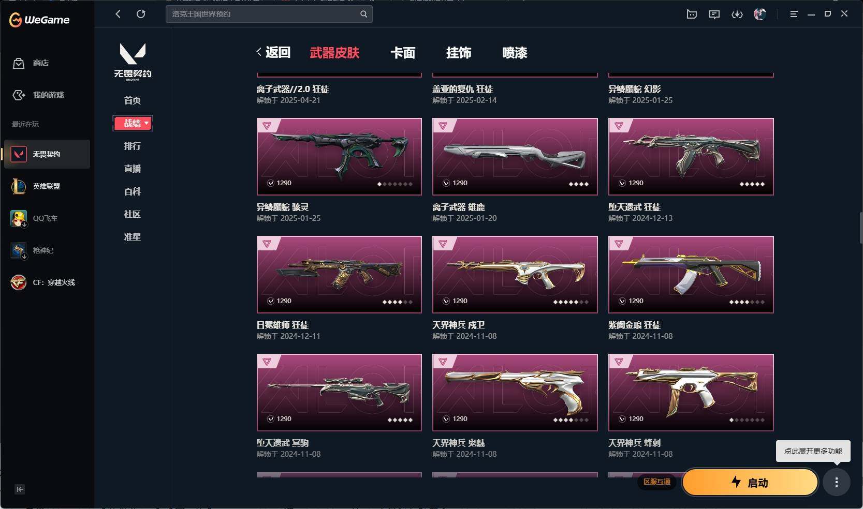
Task: Click the refresh page icon
Action: (141, 14)
